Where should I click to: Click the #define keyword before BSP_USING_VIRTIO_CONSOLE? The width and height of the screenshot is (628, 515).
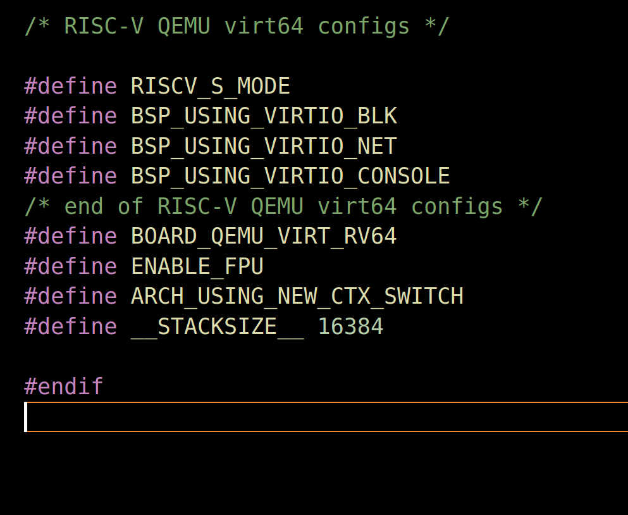pyautogui.click(x=70, y=177)
